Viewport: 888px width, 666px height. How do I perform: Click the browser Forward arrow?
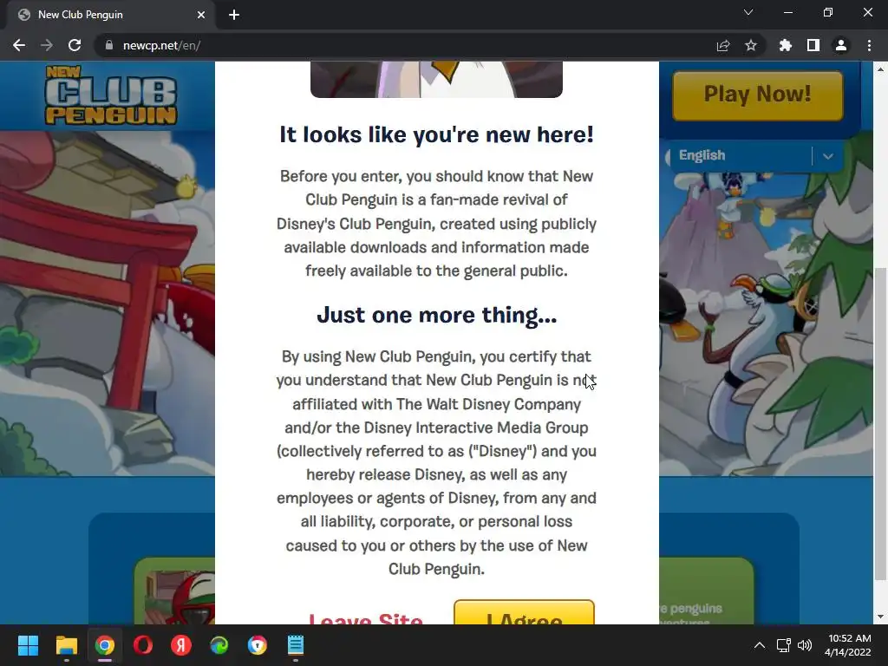47,45
